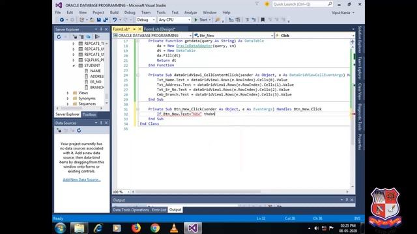417x234 pixels.
Task: Open the Any CPU platform dropdown
Action: click(x=174, y=20)
